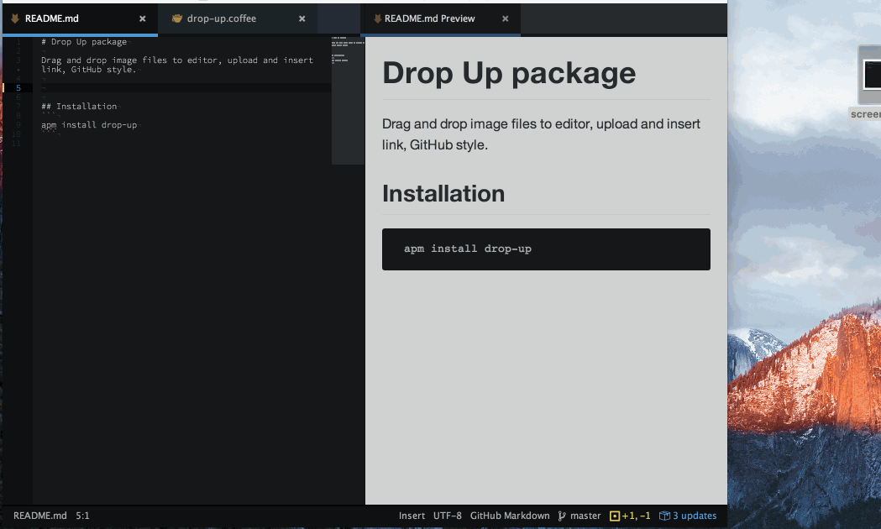Click the 'Installation' preview heading
The image size is (881, 529).
click(x=443, y=194)
